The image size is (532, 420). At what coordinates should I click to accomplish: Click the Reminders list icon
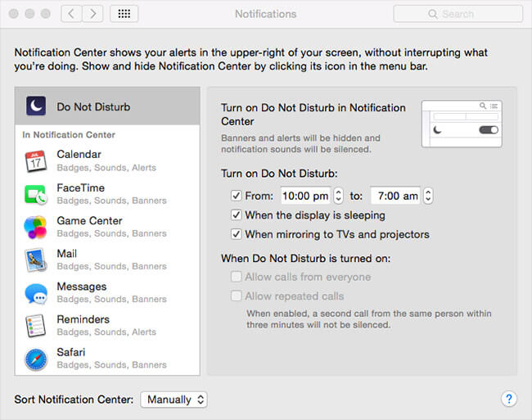[36, 326]
